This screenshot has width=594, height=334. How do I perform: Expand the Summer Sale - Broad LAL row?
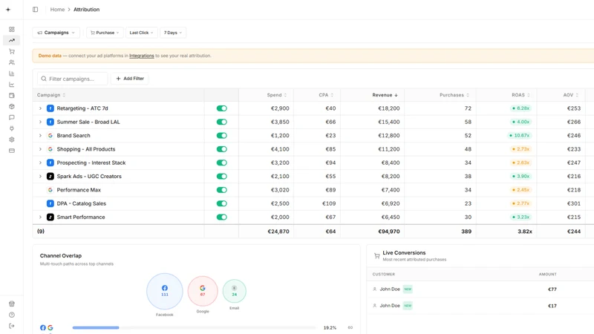(40, 122)
